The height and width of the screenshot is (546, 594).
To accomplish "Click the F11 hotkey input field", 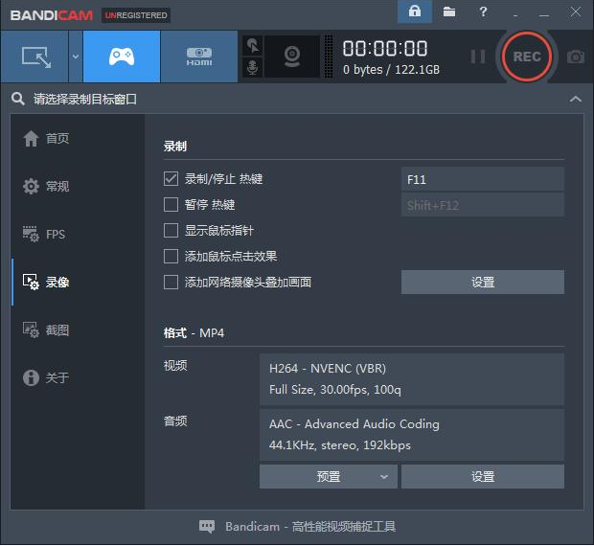I will (483, 179).
